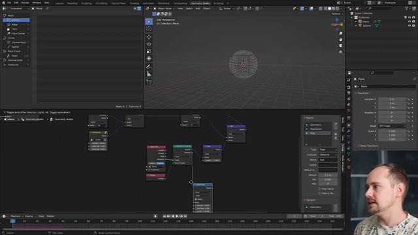Click the viewport pan hand icon
Screen dimensions: 418x235
340,40
